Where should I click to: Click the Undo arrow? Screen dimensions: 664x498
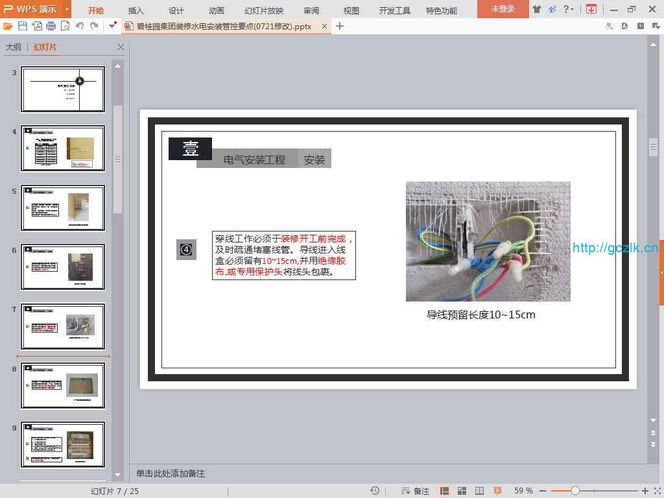pyautogui.click(x=80, y=26)
